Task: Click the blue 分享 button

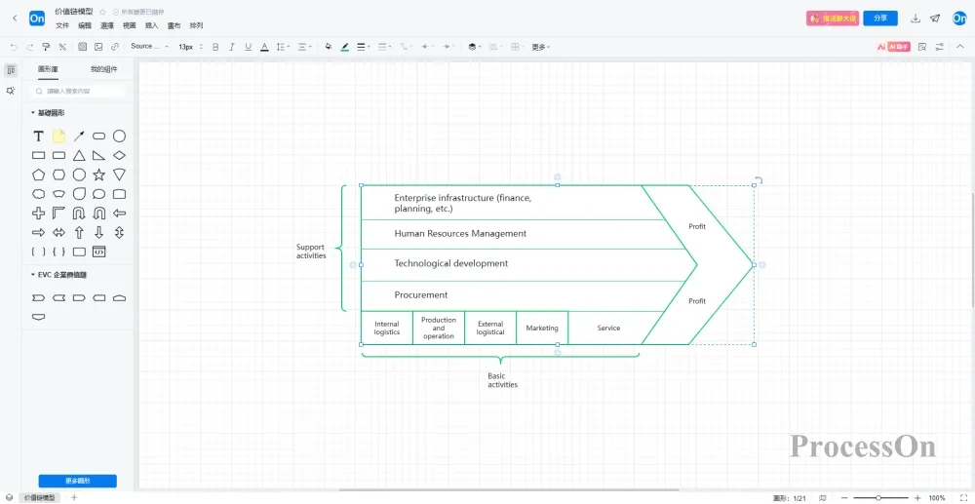Action: (879, 19)
